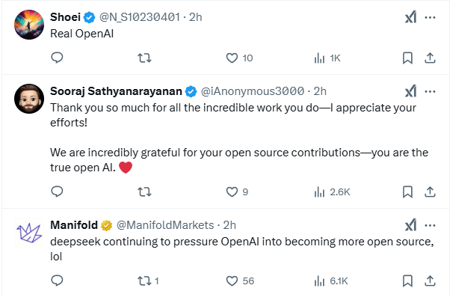Reply to Shoei's tweet
This screenshot has width=450, height=297.
[57, 58]
